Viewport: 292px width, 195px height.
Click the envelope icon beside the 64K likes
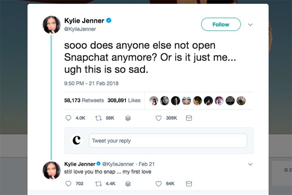click(x=189, y=184)
